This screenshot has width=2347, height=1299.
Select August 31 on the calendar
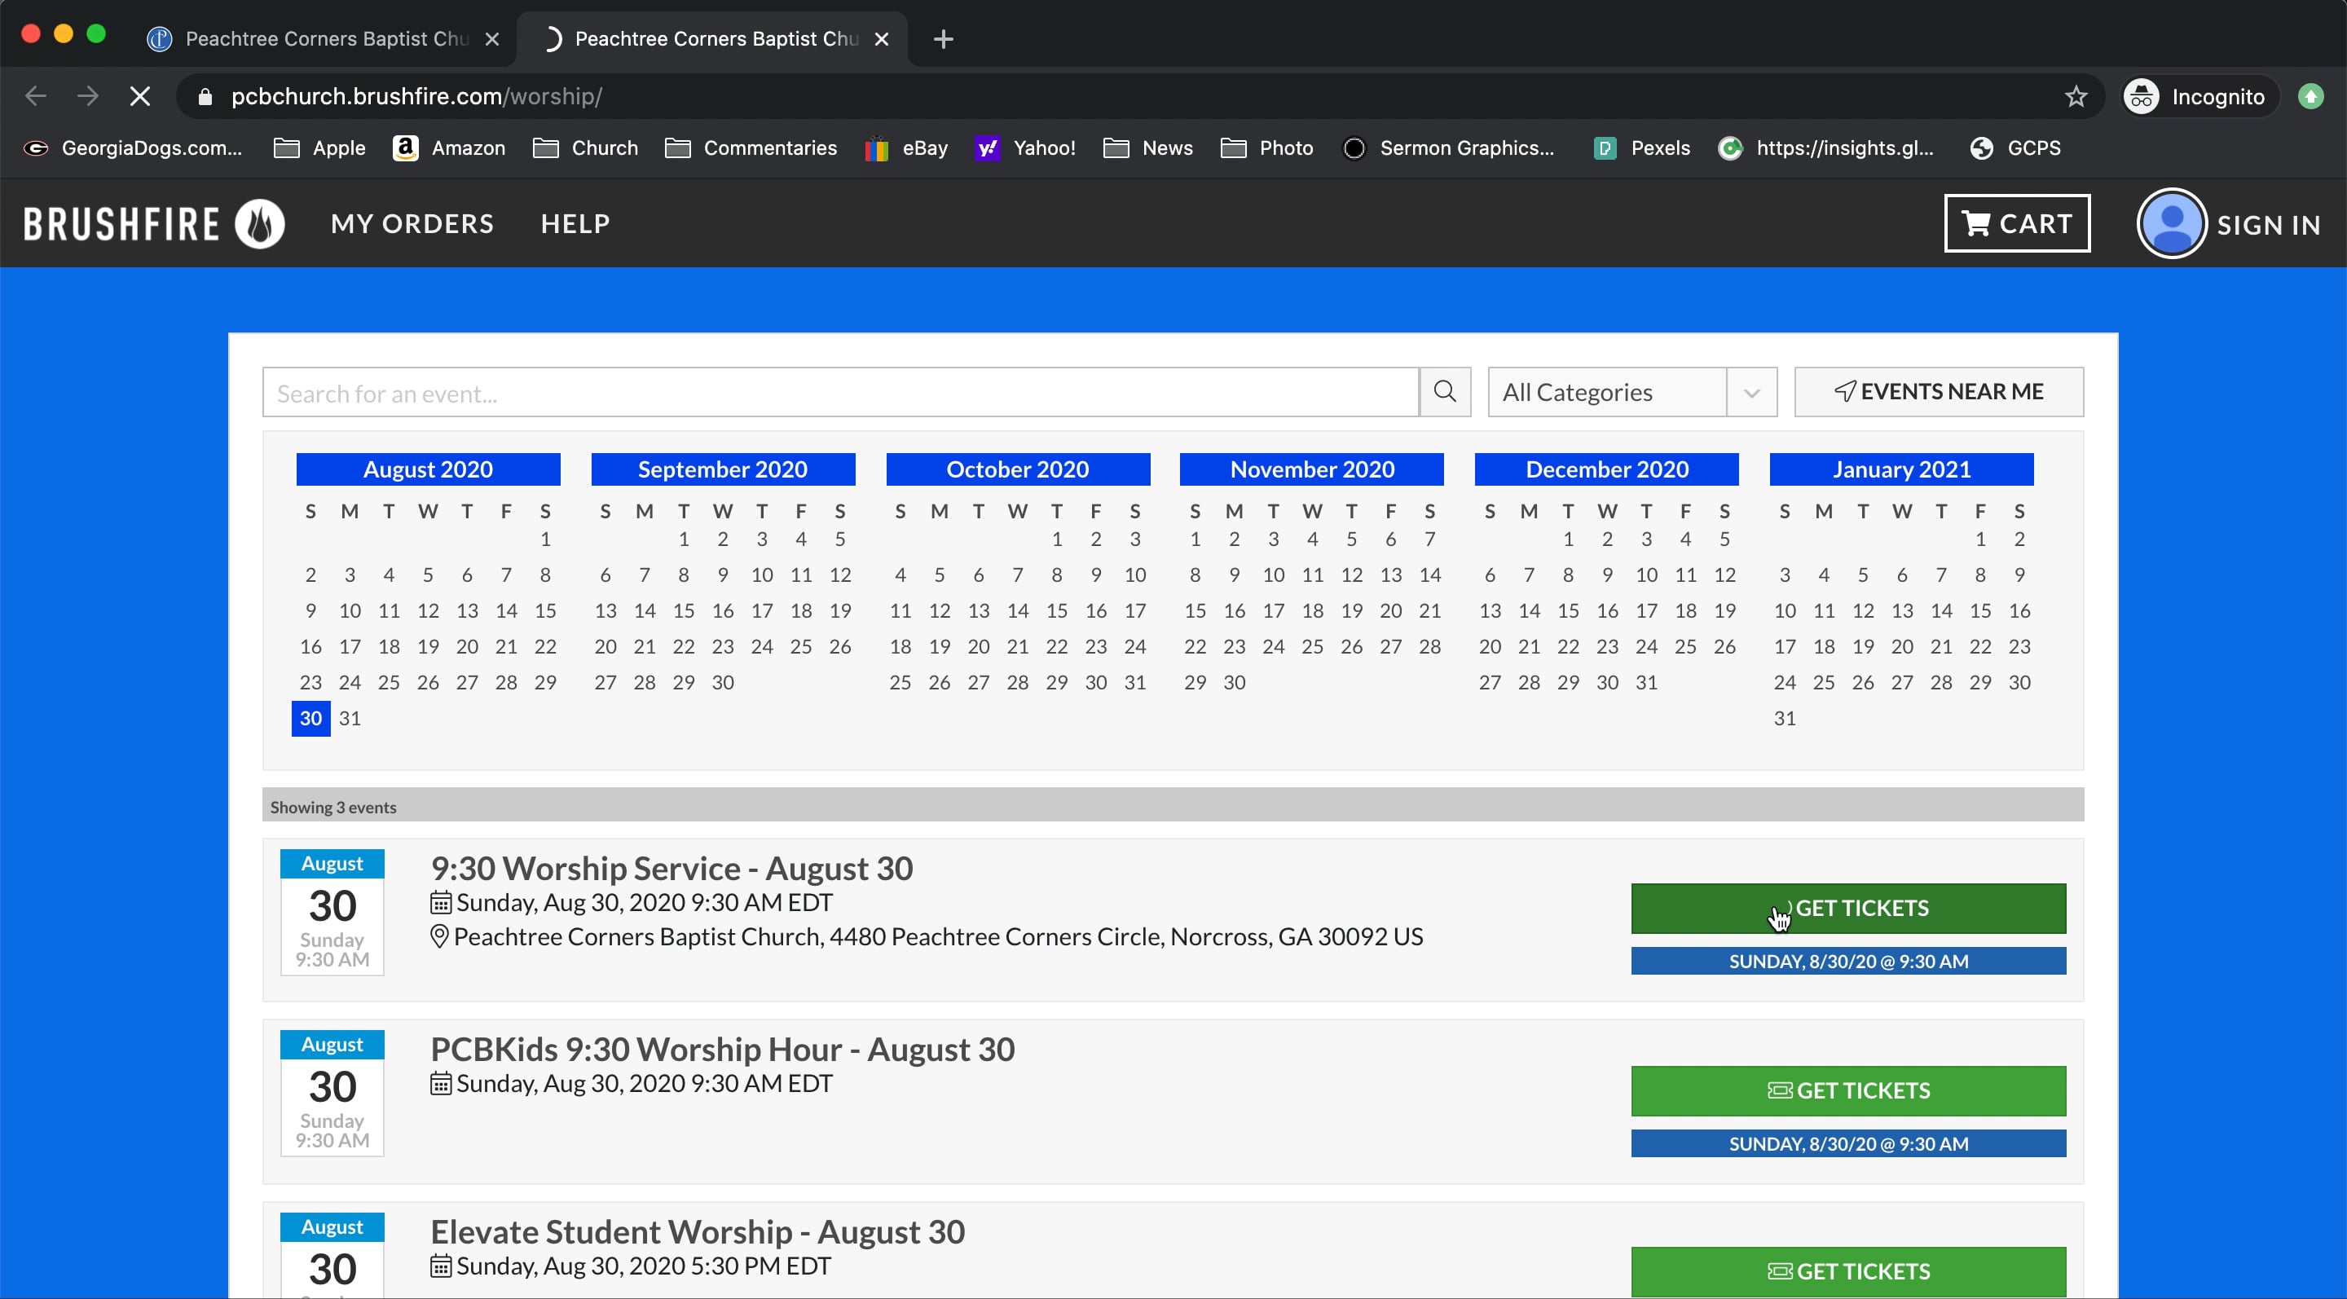pos(350,718)
